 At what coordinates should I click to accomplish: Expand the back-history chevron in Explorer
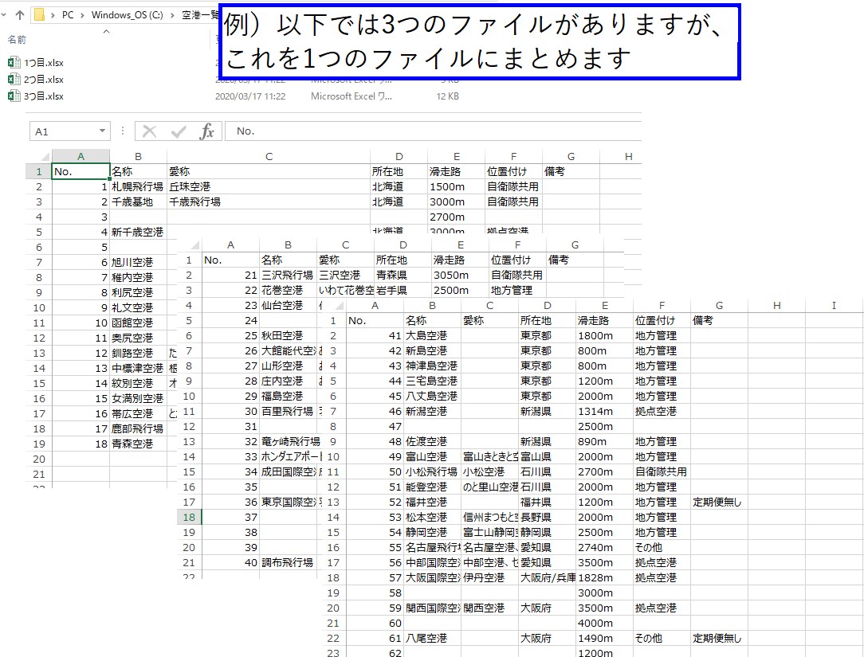point(4,15)
